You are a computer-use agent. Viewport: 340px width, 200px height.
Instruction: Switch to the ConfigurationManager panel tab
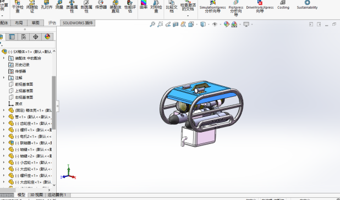pos(24,37)
